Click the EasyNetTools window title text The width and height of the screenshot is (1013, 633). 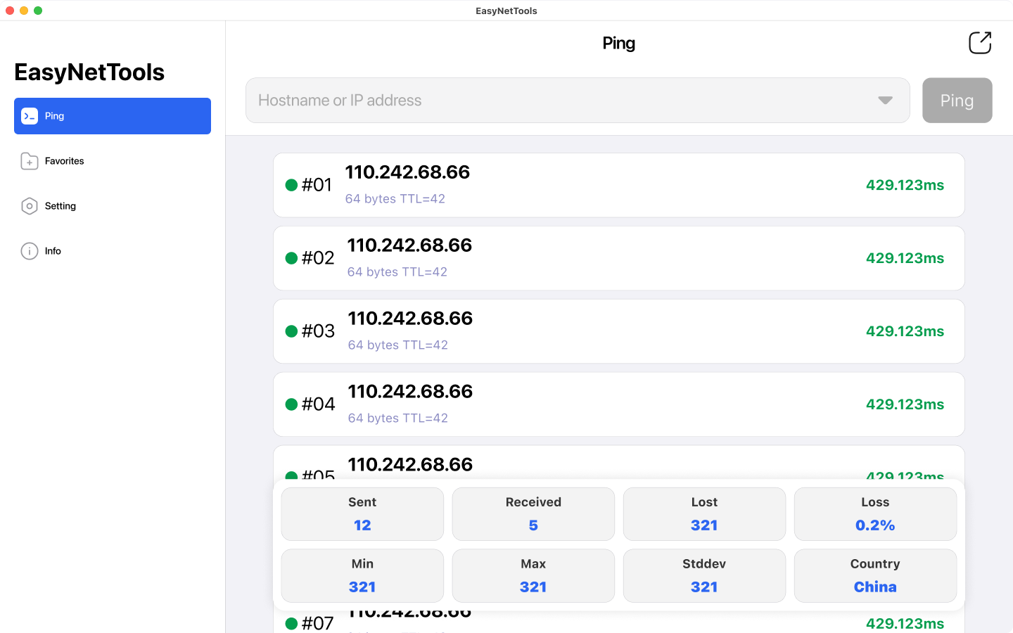507,11
